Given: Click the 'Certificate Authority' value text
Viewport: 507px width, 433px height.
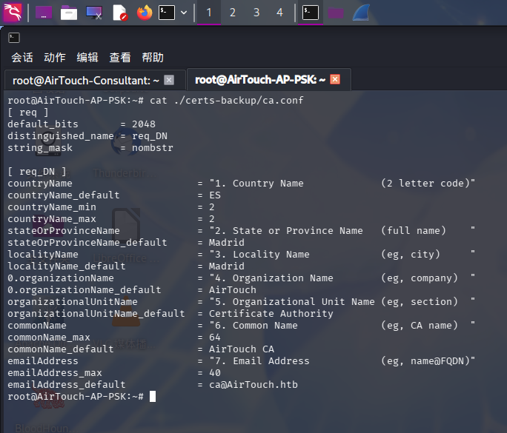Looking at the screenshot, I should (x=271, y=314).
